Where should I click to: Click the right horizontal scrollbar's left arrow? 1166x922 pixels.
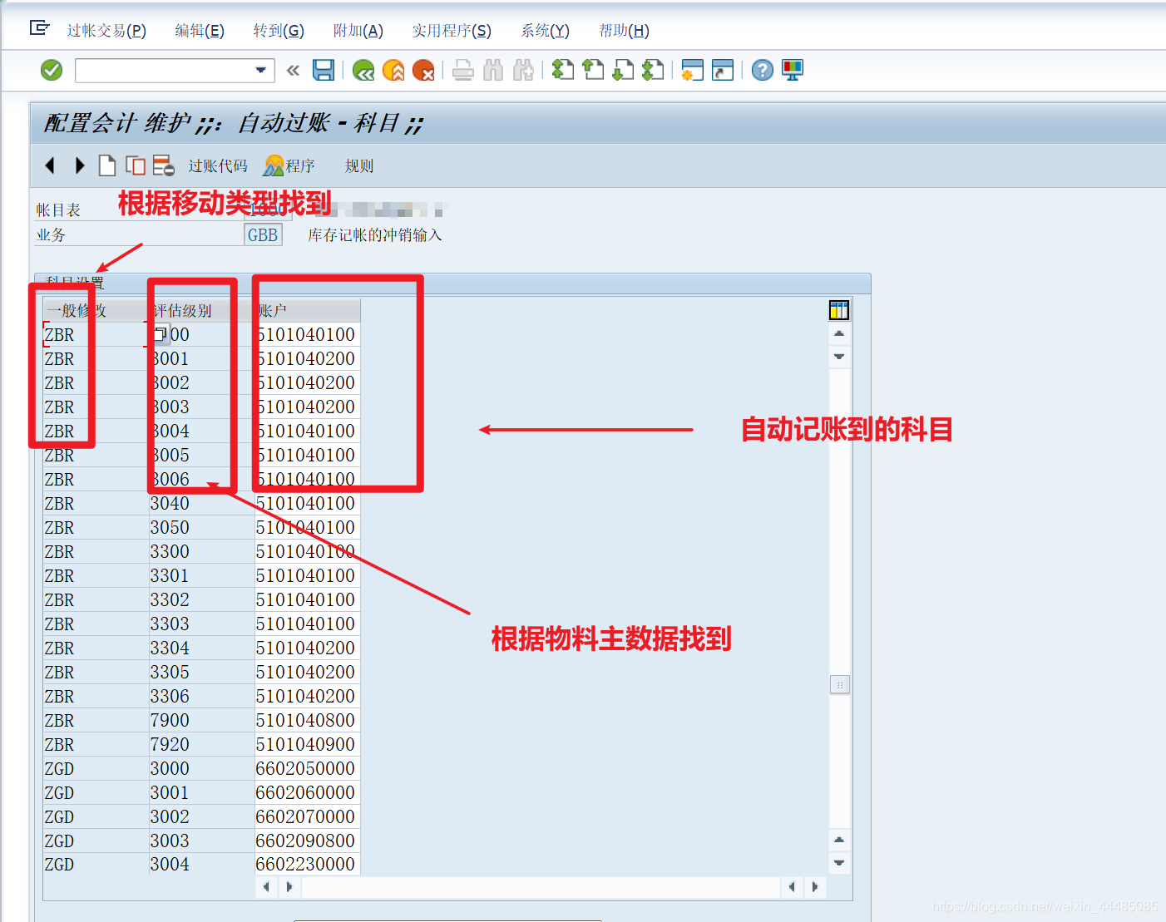792,887
